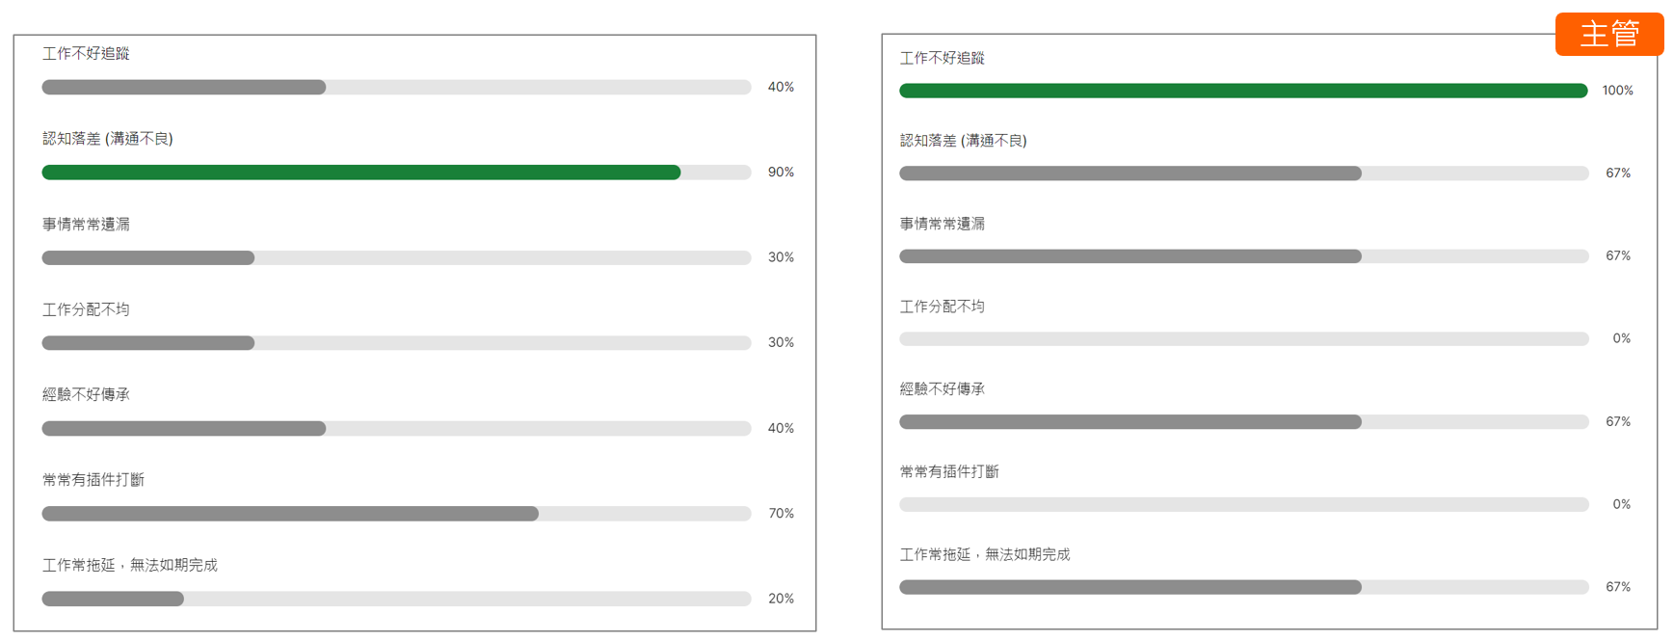Click the 70% bar under 常常有插件打斷
The height and width of the screenshot is (641, 1674).
[x=289, y=514]
